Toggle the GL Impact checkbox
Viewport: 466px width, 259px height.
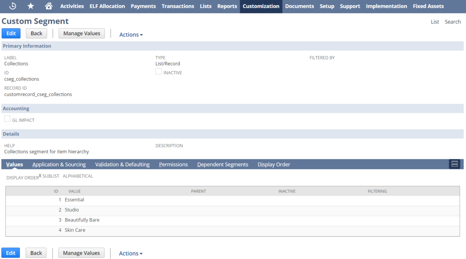[x=7, y=119]
